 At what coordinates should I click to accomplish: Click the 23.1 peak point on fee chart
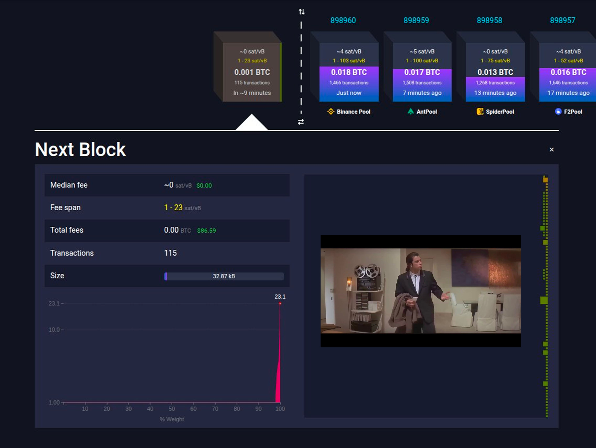click(x=280, y=303)
